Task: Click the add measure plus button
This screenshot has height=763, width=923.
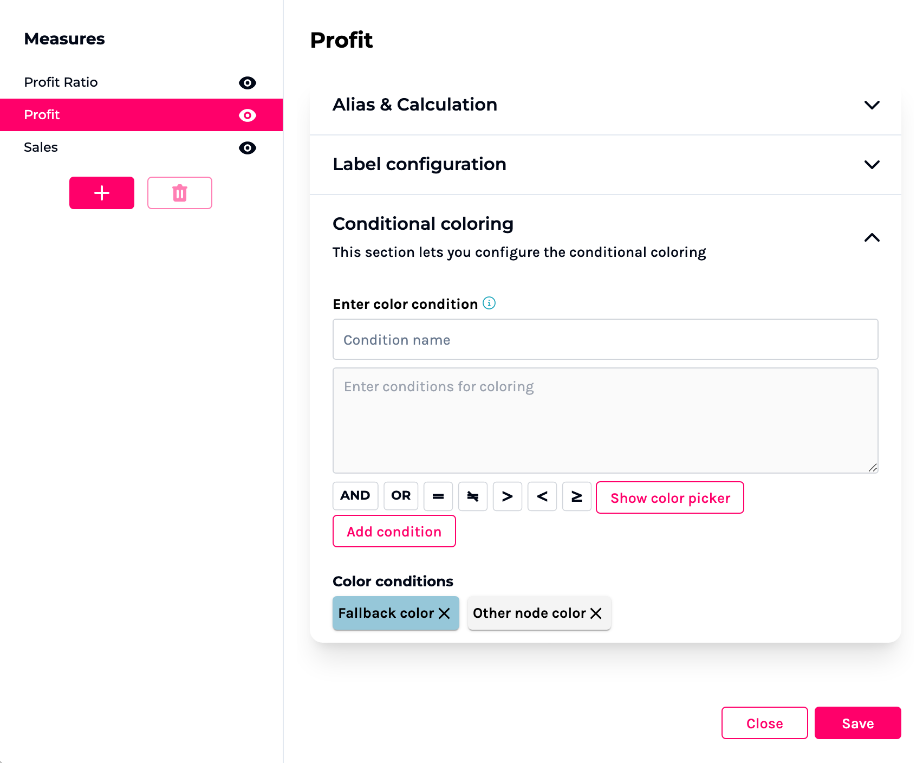Action: [102, 193]
